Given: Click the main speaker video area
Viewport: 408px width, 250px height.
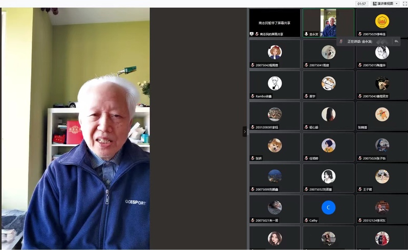Looking at the screenshot, I should tap(76, 128).
